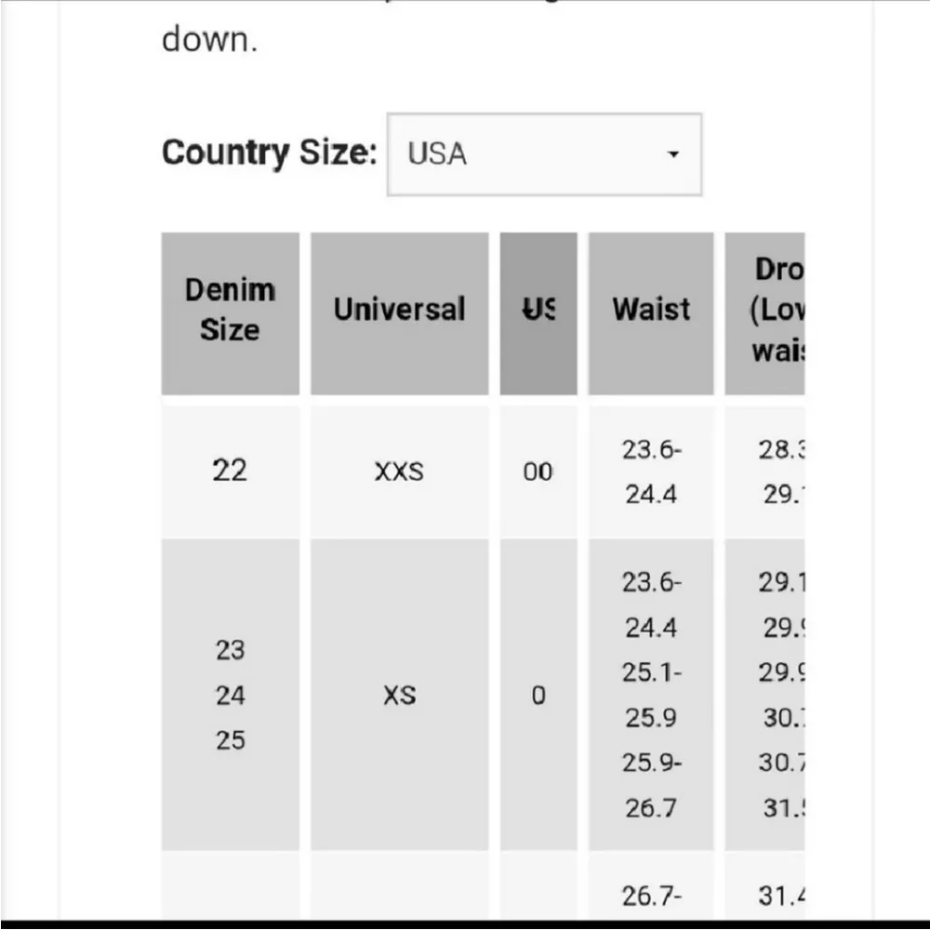Click the XXS universal size cell
Viewport: 930px width, 930px height.
[399, 472]
